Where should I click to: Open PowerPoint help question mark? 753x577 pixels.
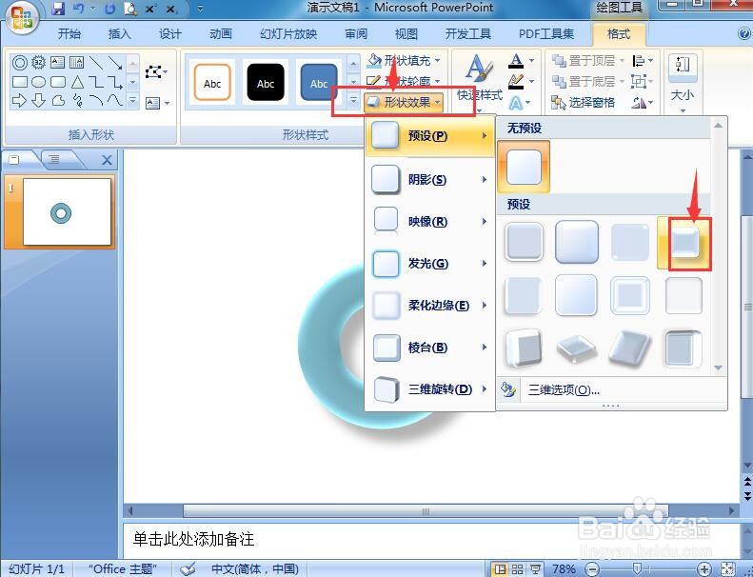click(x=743, y=33)
